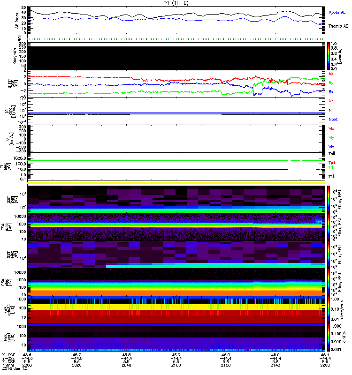Viewport: 352px width, 375px height.
Task: Click the Keogram counts color bar
Action: 329,56
